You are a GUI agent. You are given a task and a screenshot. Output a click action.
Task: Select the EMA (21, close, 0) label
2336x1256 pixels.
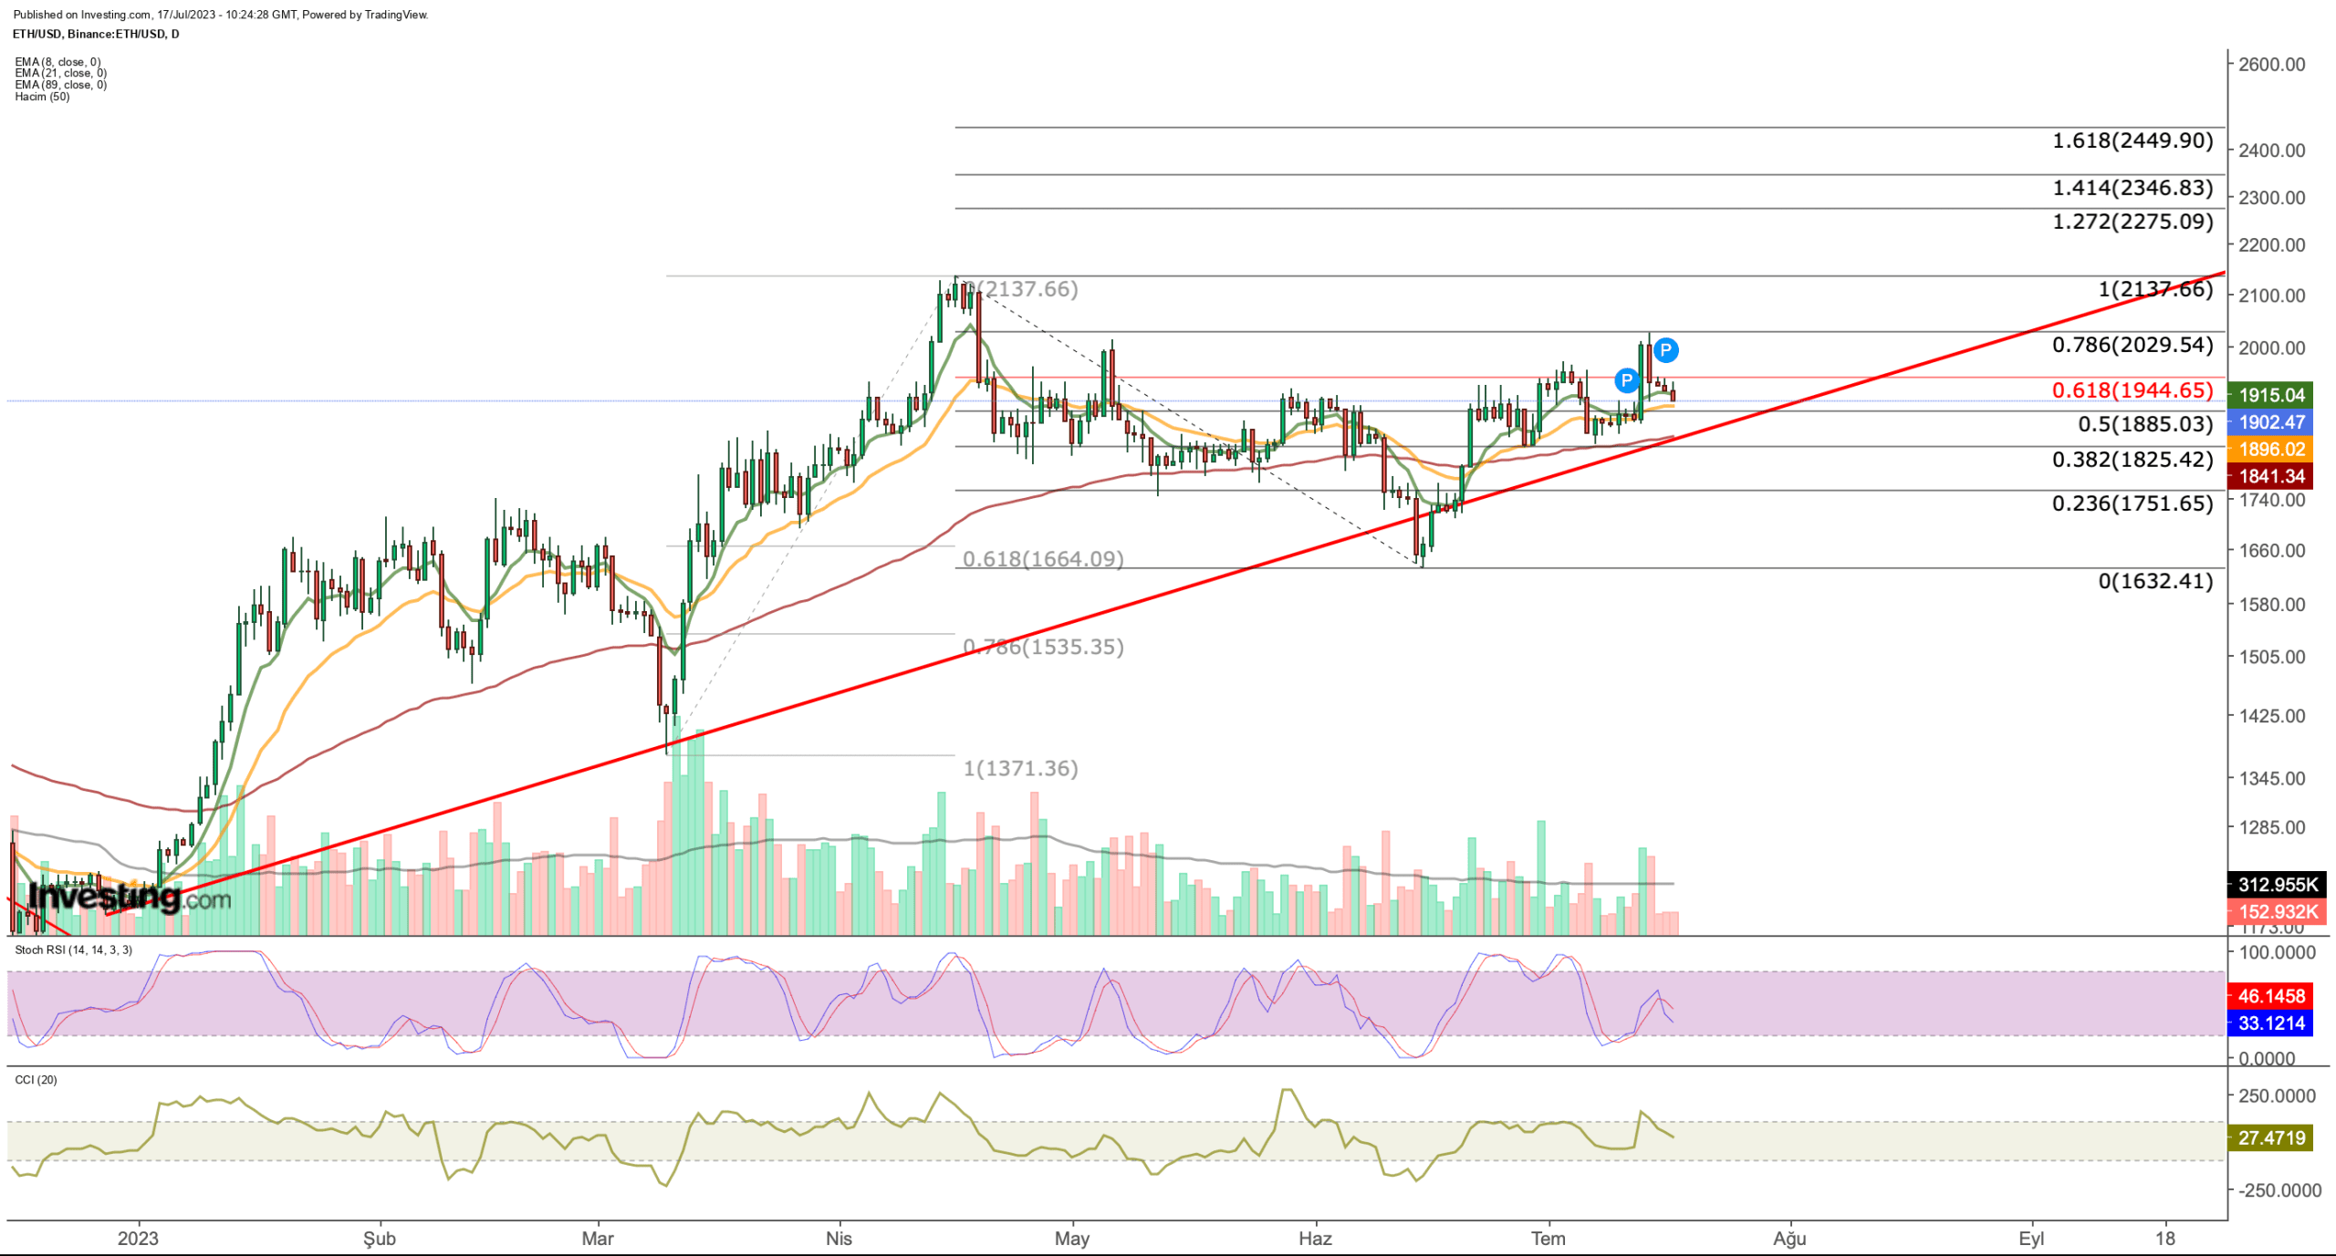click(x=60, y=73)
